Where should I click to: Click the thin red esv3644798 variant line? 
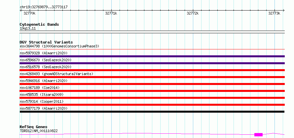pyautogui.click(x=152, y=49)
